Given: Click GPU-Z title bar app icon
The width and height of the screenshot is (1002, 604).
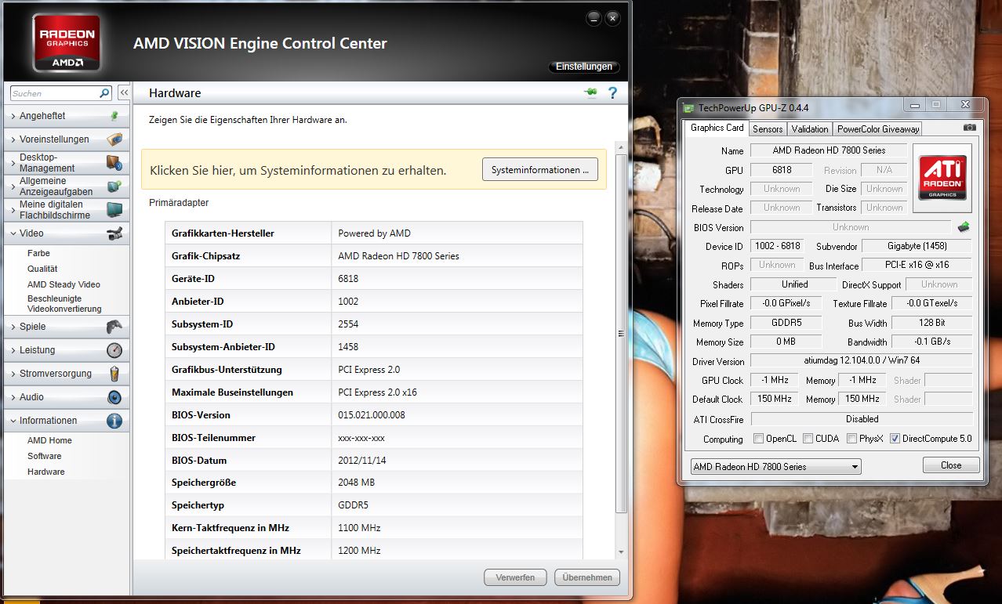Looking at the screenshot, I should pyautogui.click(x=688, y=108).
